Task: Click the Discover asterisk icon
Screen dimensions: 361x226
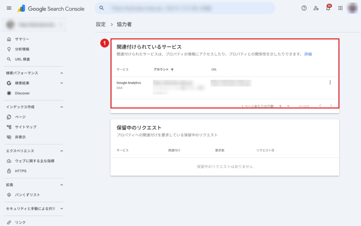Action: (9, 93)
